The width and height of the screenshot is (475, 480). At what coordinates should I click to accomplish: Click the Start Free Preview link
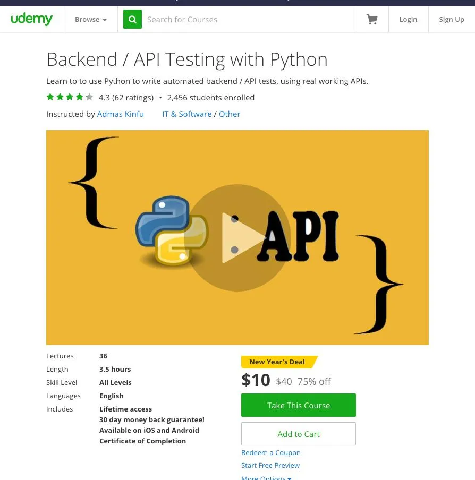[x=270, y=465]
